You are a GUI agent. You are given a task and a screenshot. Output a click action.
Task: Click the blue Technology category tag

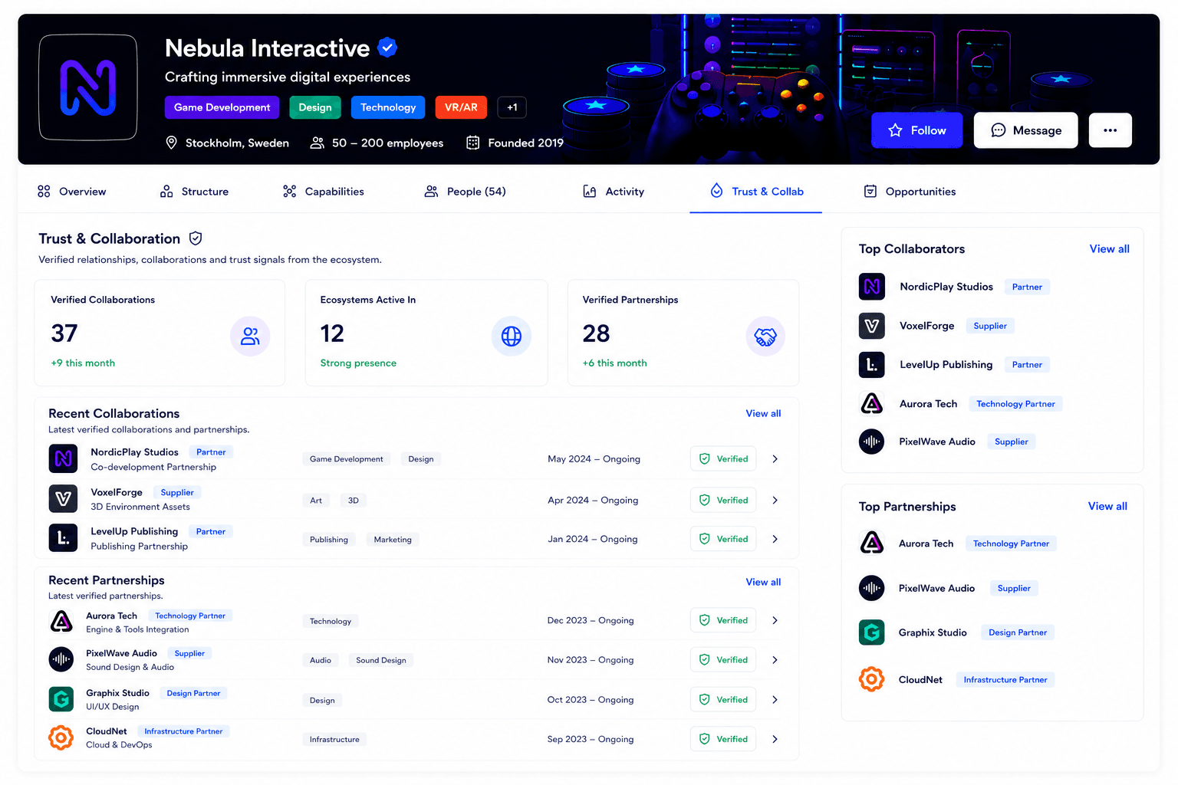388,107
